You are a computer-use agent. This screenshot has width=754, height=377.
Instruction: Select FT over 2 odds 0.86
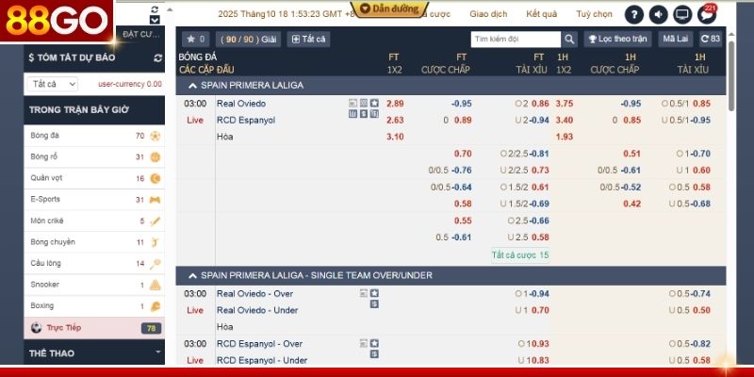click(x=540, y=104)
